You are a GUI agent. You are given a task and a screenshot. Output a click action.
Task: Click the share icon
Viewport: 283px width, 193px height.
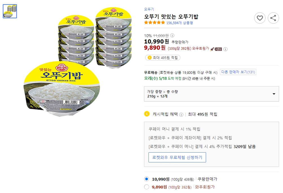273,18
